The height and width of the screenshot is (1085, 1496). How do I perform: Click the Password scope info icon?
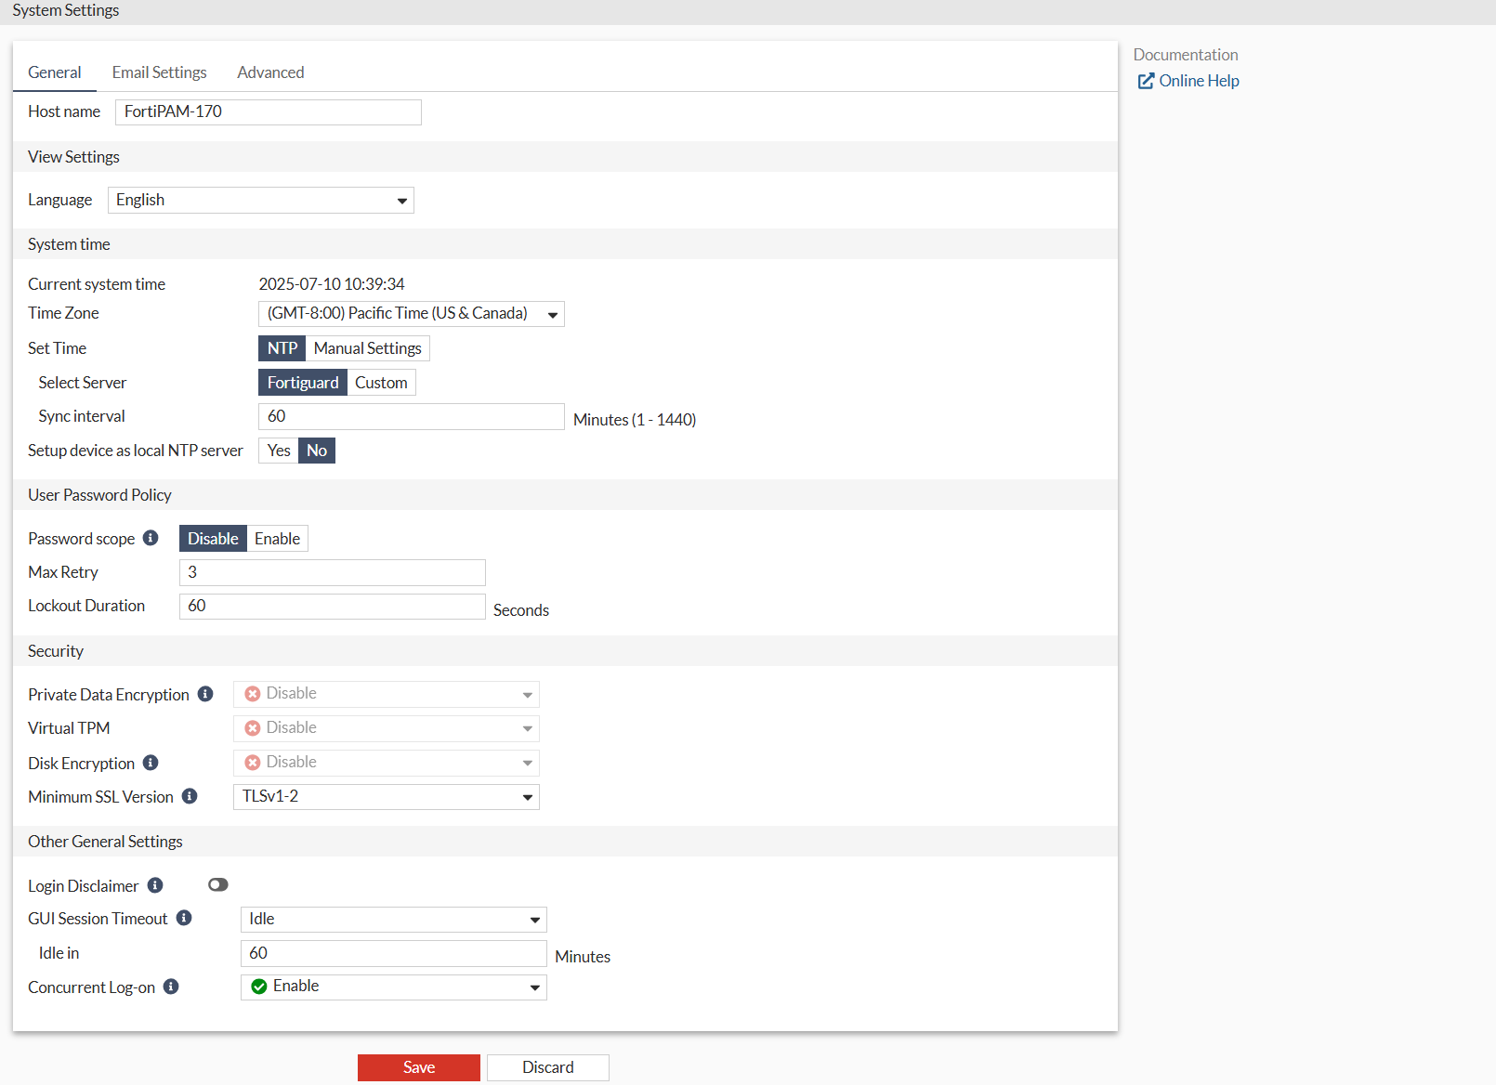coord(151,538)
